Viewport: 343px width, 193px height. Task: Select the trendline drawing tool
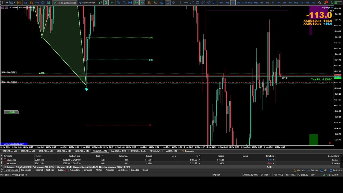coord(192,3)
